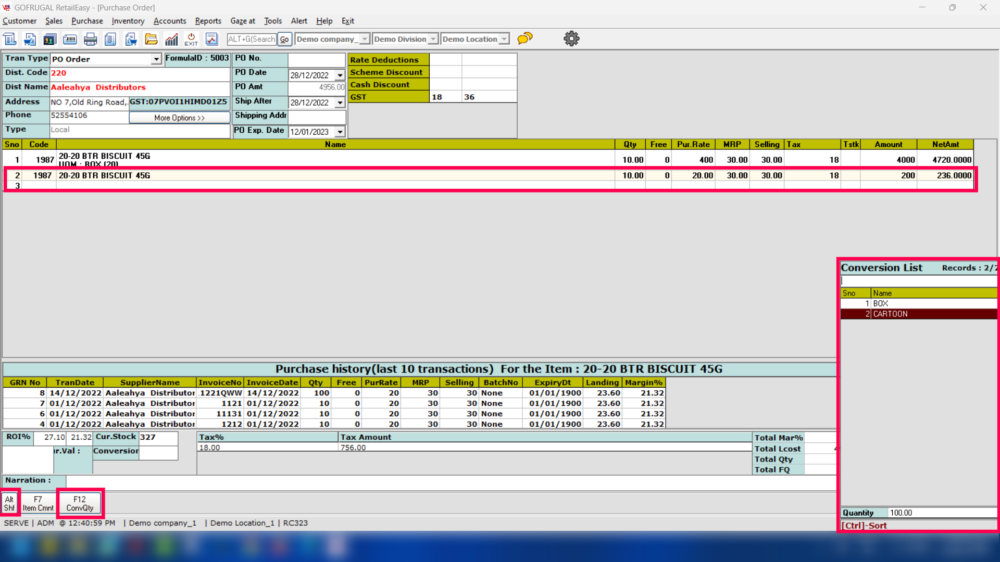The width and height of the screenshot is (1000, 562).
Task: Click the barcode icon in the toolbar
Action: (x=70, y=39)
